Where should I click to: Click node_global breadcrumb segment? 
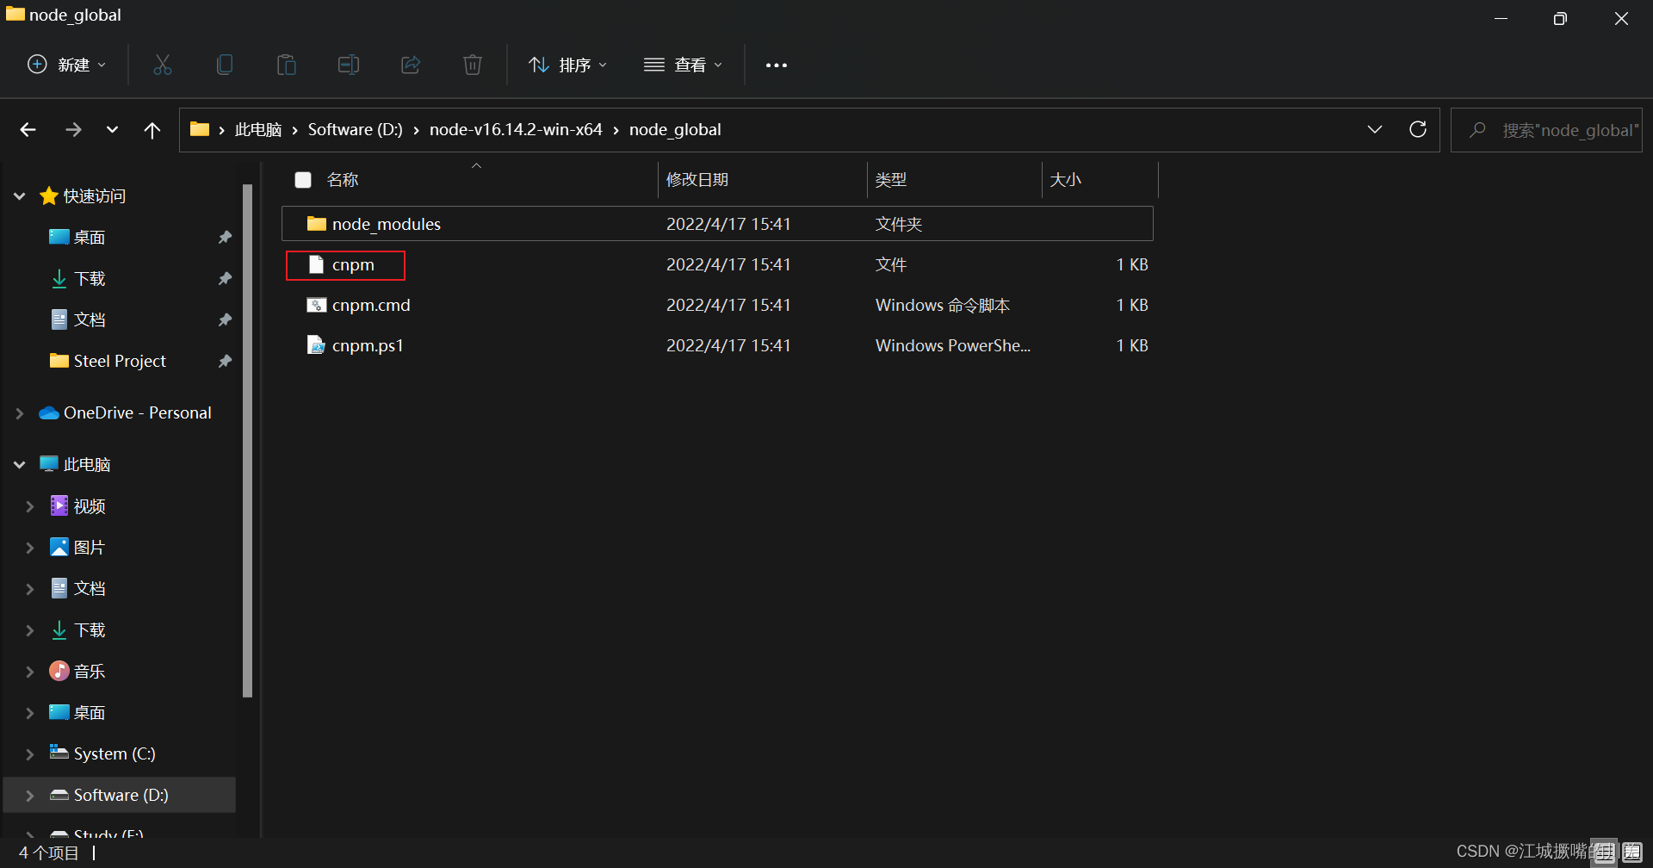point(675,130)
